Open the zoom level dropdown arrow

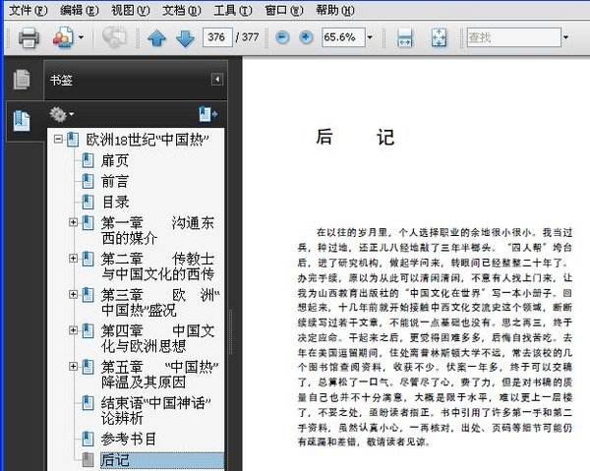(x=370, y=37)
